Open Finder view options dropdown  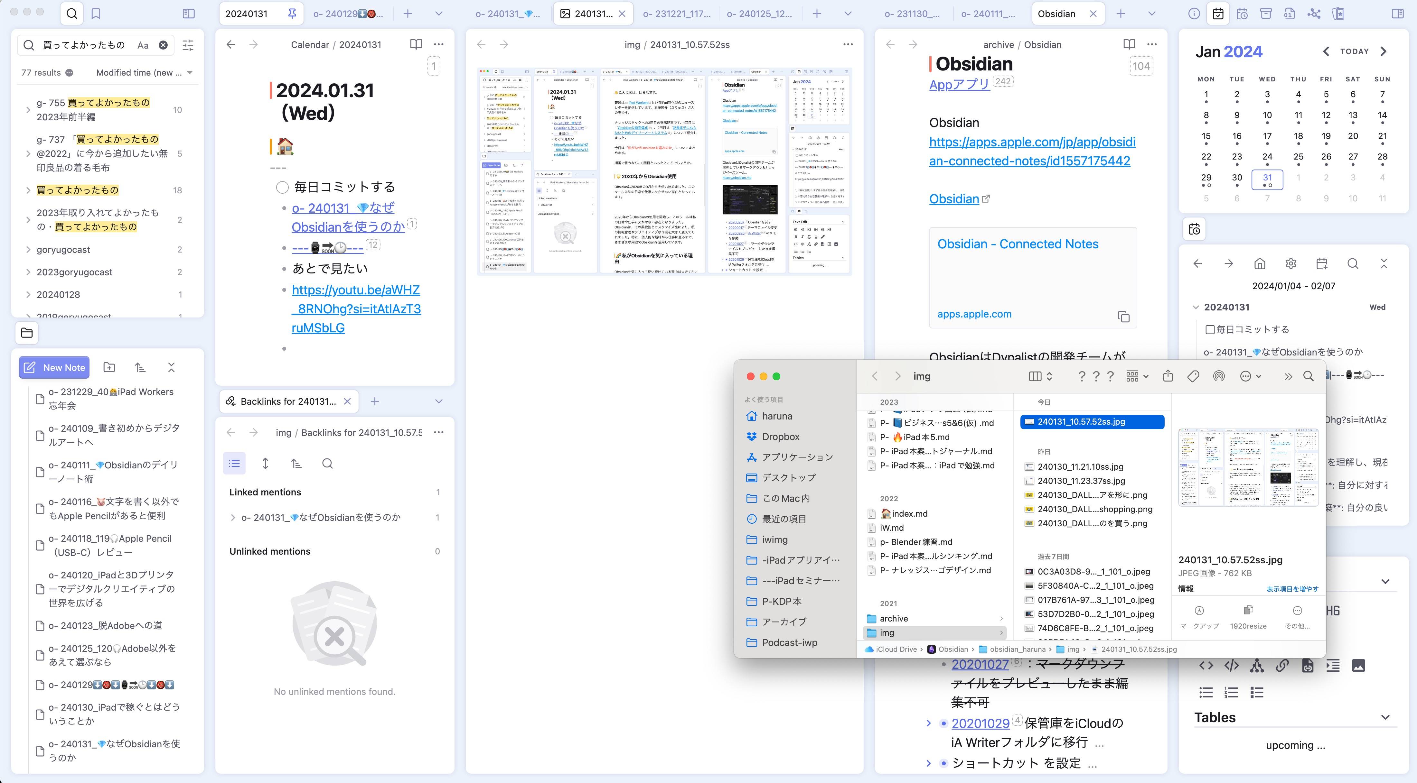point(1041,376)
